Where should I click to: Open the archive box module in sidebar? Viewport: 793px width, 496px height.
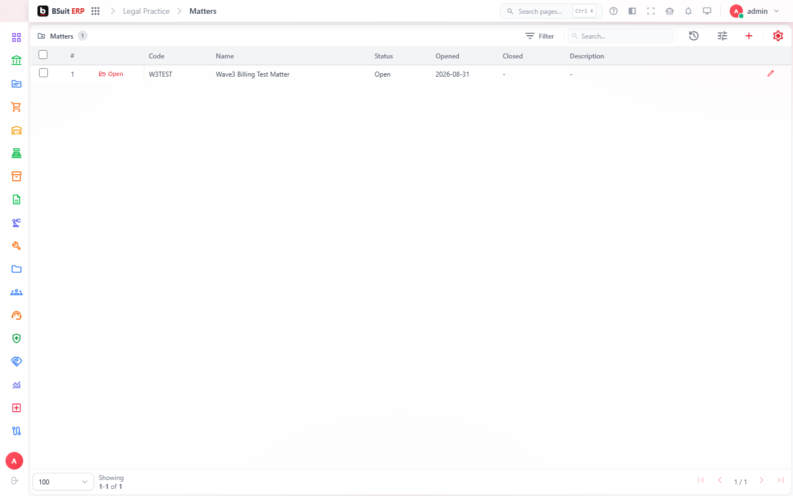click(17, 176)
